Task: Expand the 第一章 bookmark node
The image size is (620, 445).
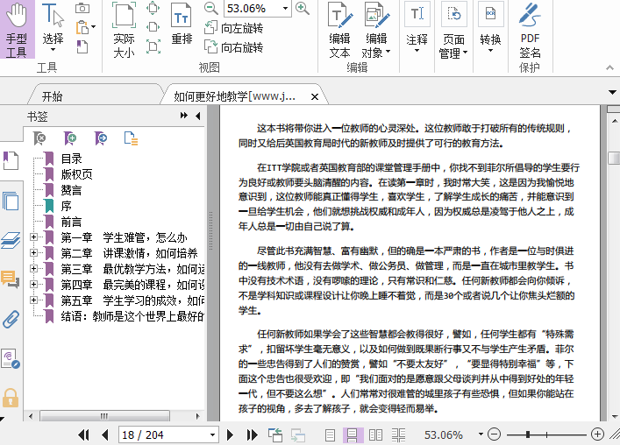Action: point(34,237)
